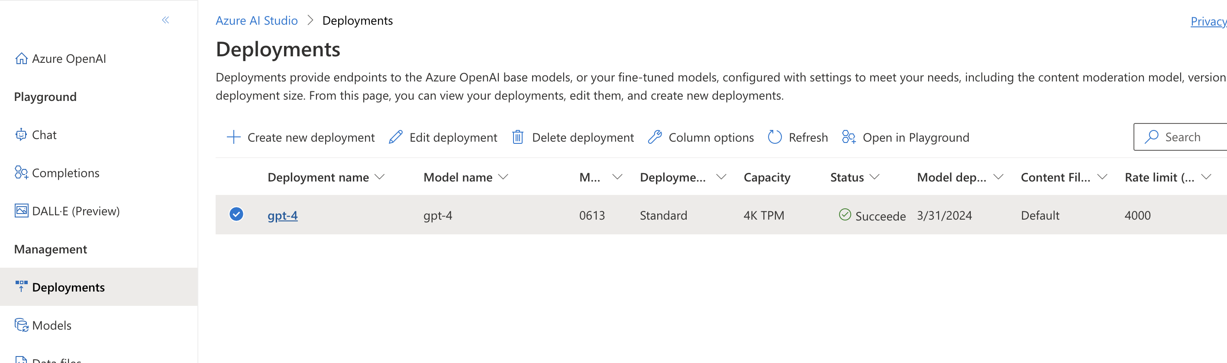Click the Azure OpenAI home icon
This screenshot has height=363, width=1227.
[22, 58]
